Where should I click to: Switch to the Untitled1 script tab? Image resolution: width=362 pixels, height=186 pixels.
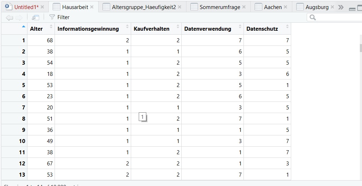coord(26,7)
